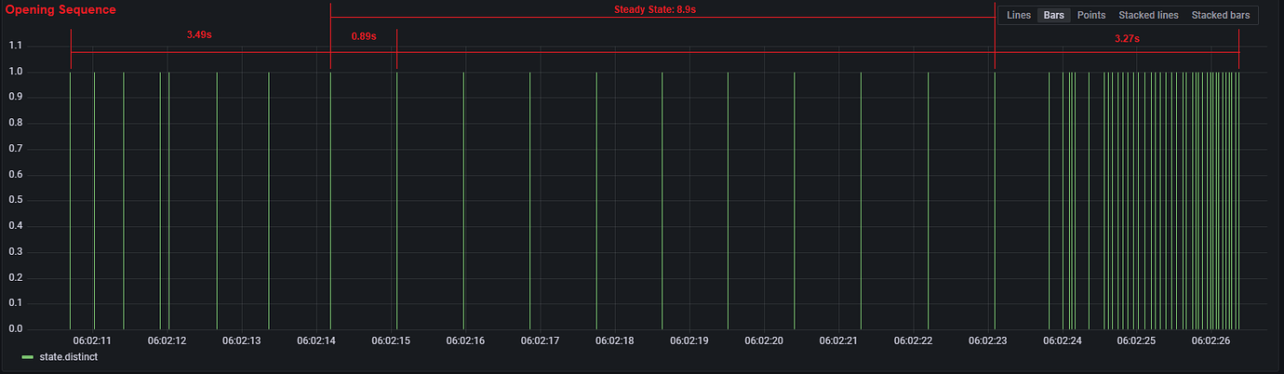
Task: Click the 0.0 y-axis value
Action: point(14,328)
